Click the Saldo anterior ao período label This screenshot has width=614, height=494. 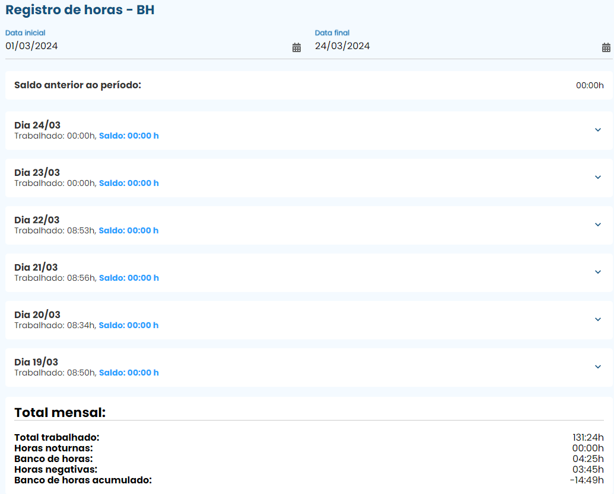[78, 85]
